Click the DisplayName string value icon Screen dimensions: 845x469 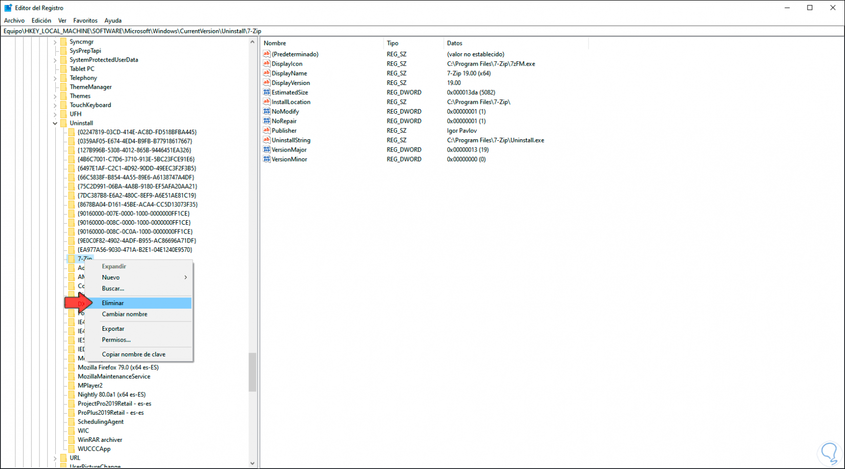[x=266, y=73]
